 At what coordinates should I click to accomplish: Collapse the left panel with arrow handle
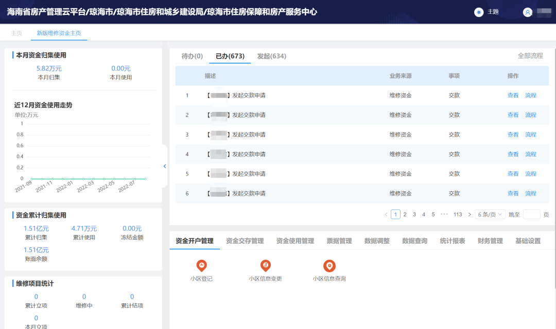[165, 166]
